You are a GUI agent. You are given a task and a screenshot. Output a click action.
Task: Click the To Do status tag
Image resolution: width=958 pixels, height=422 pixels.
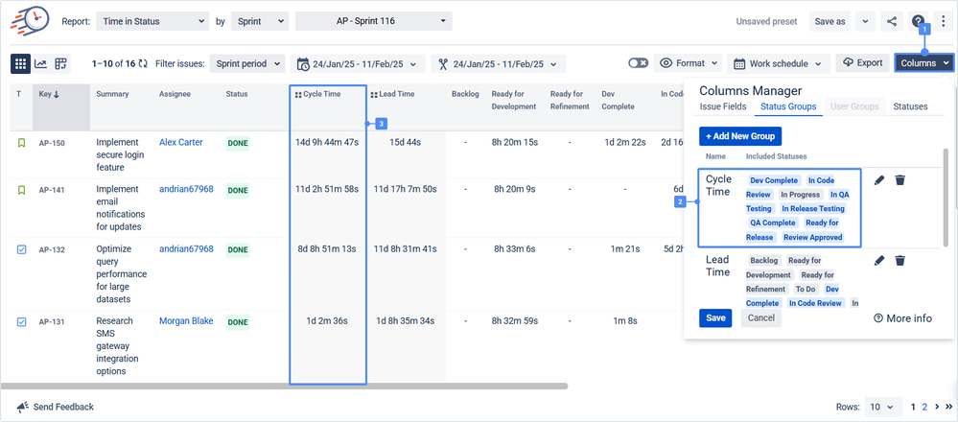(806, 289)
